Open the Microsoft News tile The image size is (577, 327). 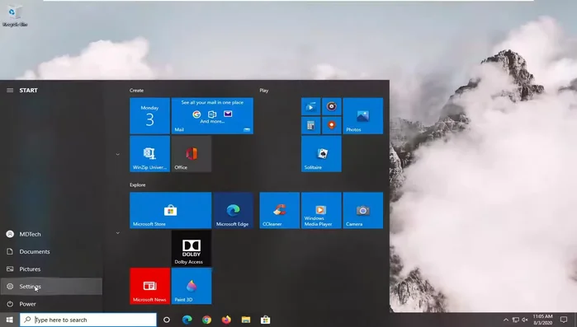coord(149,286)
